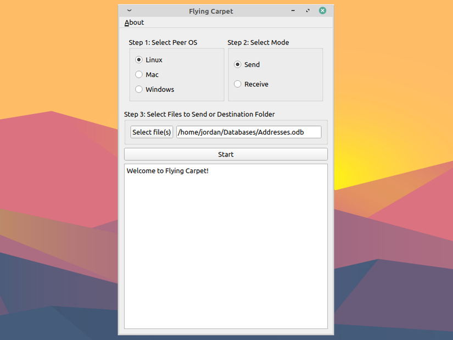
Task: Switch to Receive mode
Action: [x=251, y=84]
